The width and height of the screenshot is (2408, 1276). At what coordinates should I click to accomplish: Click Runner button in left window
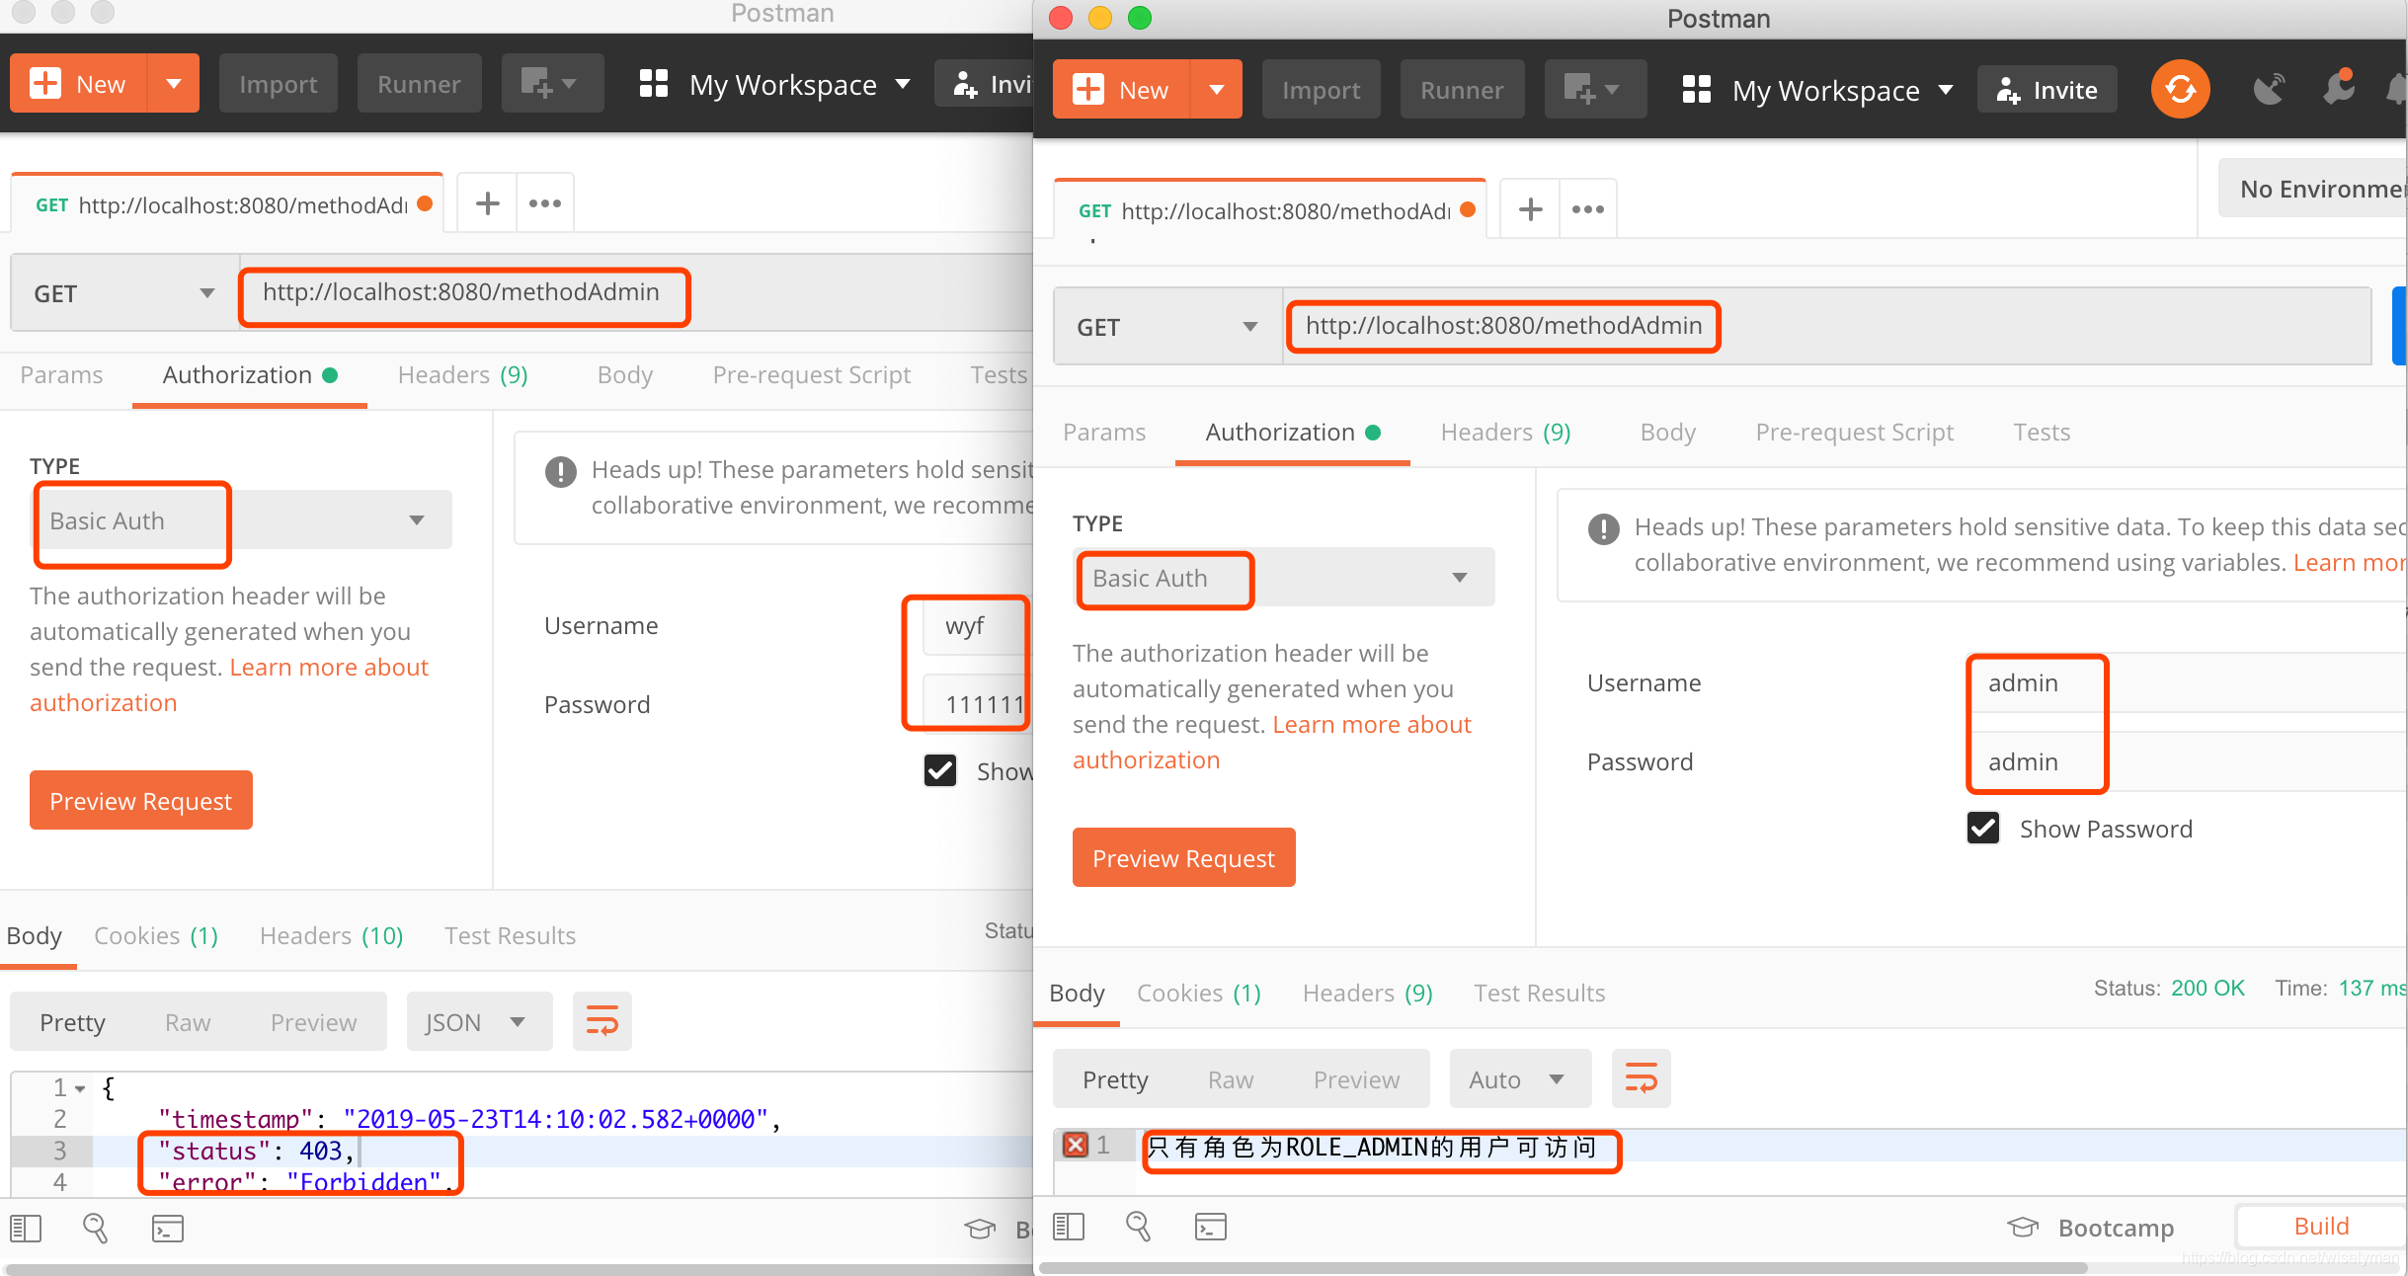coord(419,84)
